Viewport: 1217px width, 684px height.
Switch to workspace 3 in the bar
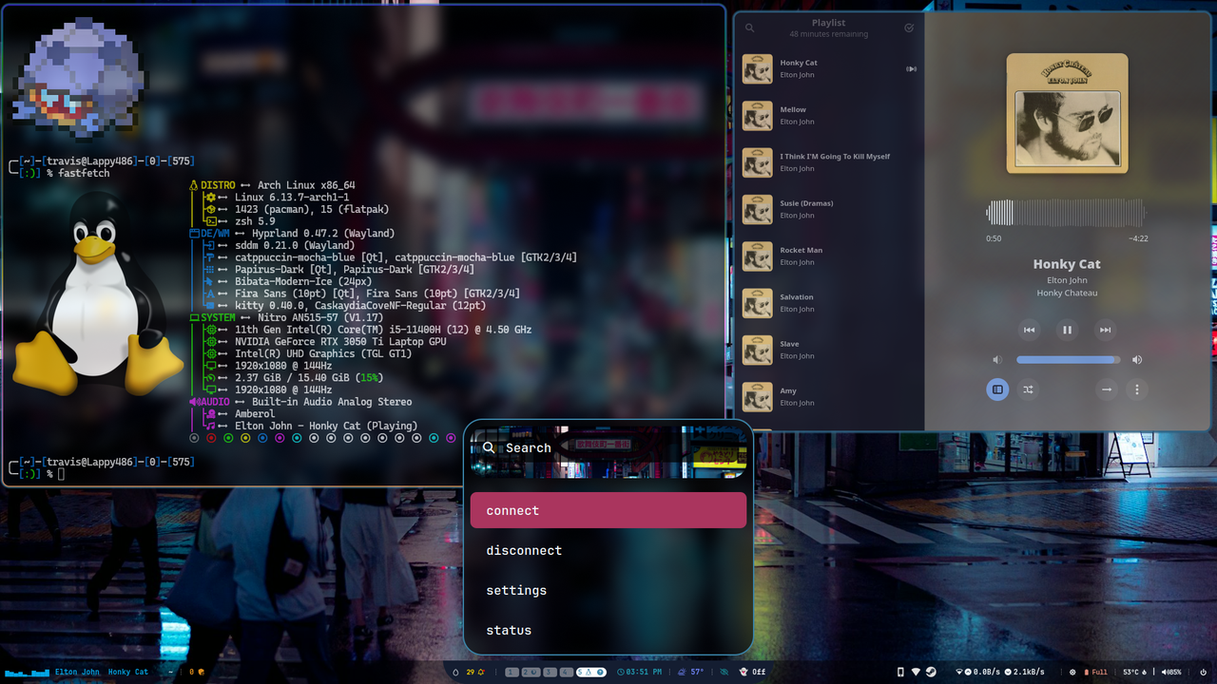[550, 672]
